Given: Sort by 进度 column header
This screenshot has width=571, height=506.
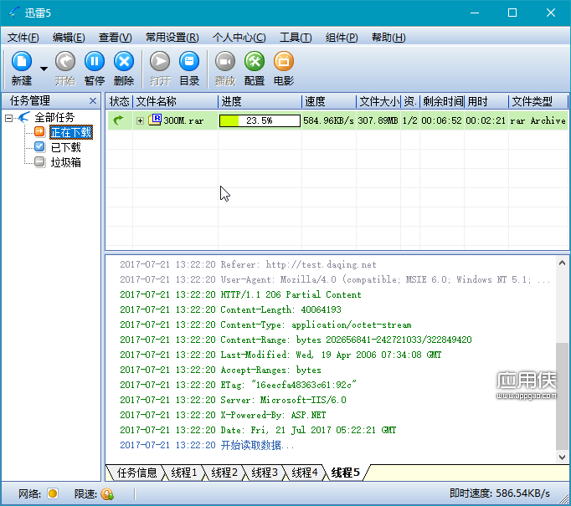Looking at the screenshot, I should click(x=260, y=101).
